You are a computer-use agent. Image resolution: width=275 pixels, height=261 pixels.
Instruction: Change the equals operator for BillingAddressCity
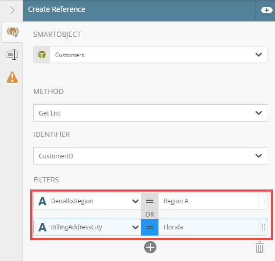(x=150, y=227)
